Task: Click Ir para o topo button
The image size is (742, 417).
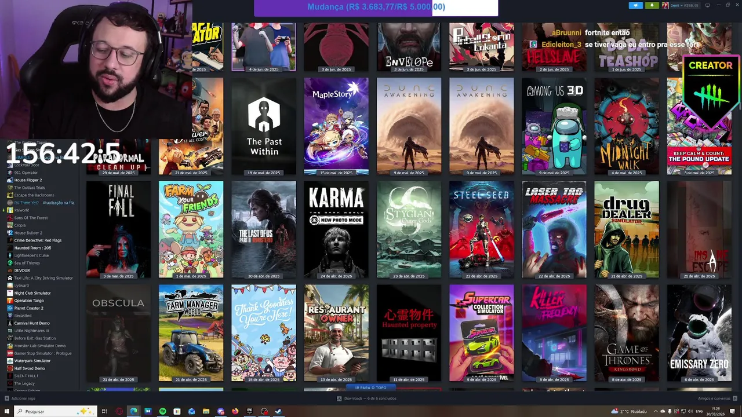Action: pos(370,387)
